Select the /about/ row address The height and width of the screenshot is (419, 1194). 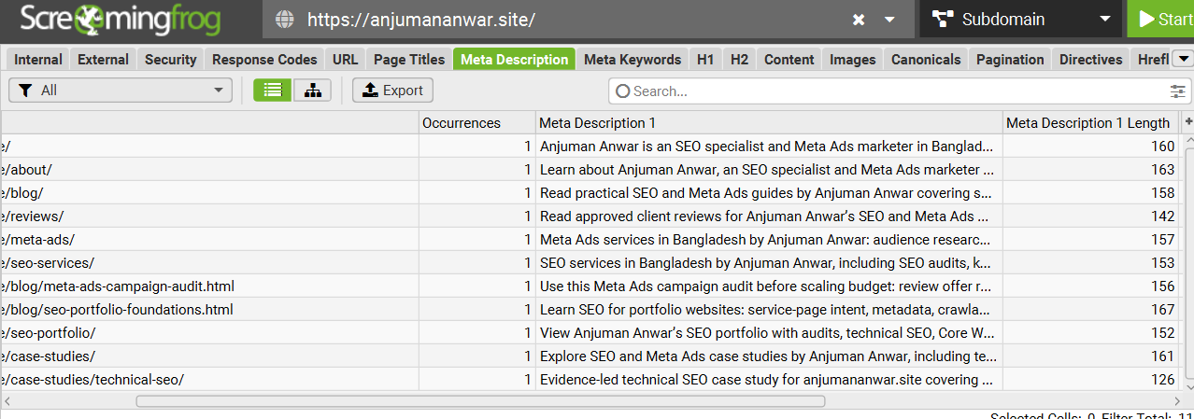click(209, 170)
